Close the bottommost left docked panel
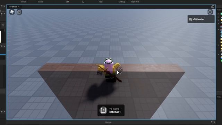 point(4,112)
